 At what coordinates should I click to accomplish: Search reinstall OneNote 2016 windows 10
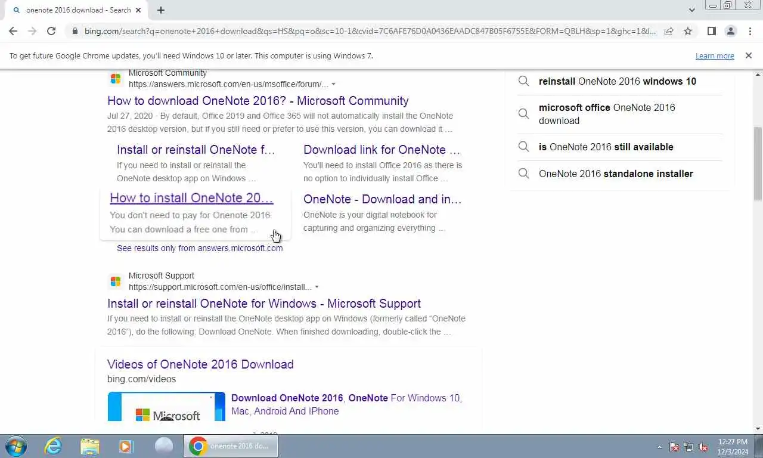pos(618,81)
